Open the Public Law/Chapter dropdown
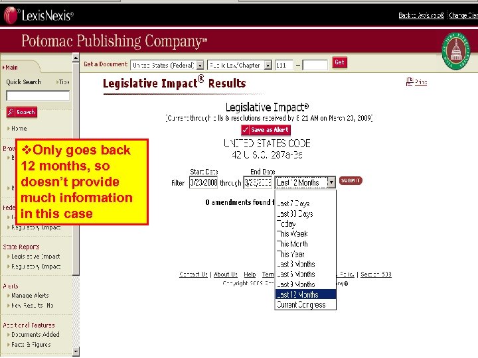Viewport: 478px width, 358px height. [239, 65]
